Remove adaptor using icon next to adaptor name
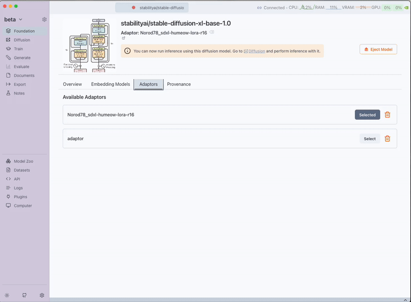Viewport: 411px width, 302px height. point(212,32)
